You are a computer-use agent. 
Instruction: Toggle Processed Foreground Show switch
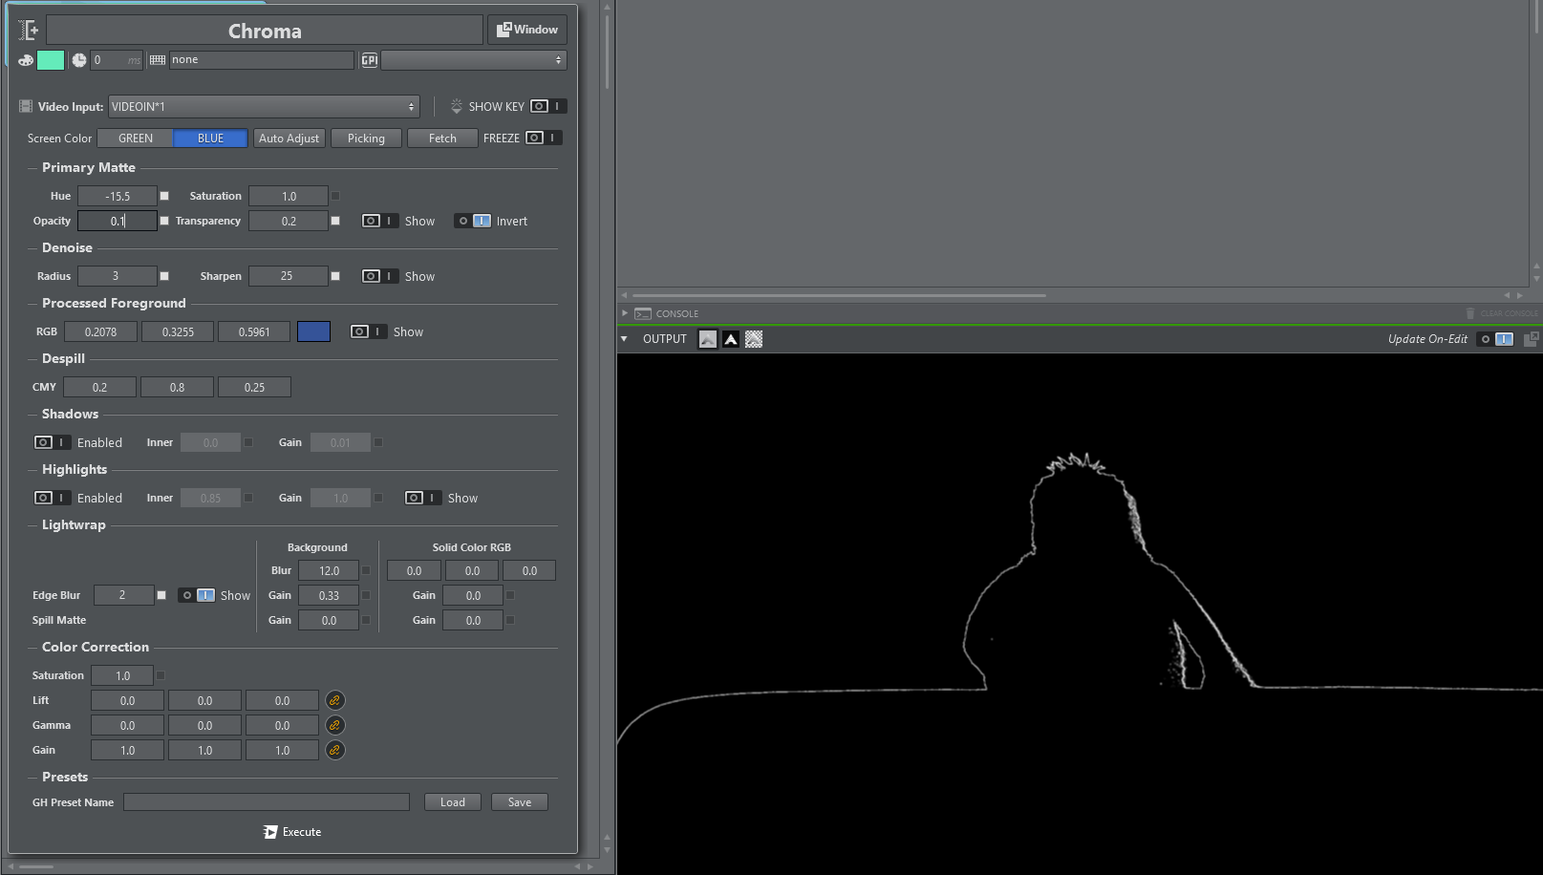click(x=368, y=331)
